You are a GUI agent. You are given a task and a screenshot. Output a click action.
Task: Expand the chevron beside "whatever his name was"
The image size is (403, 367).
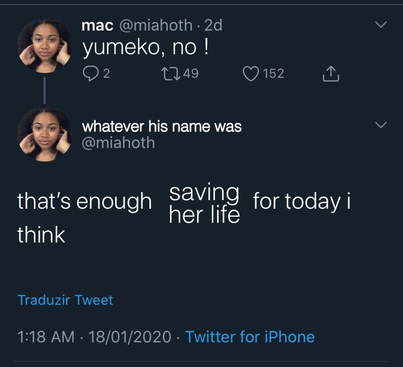380,125
